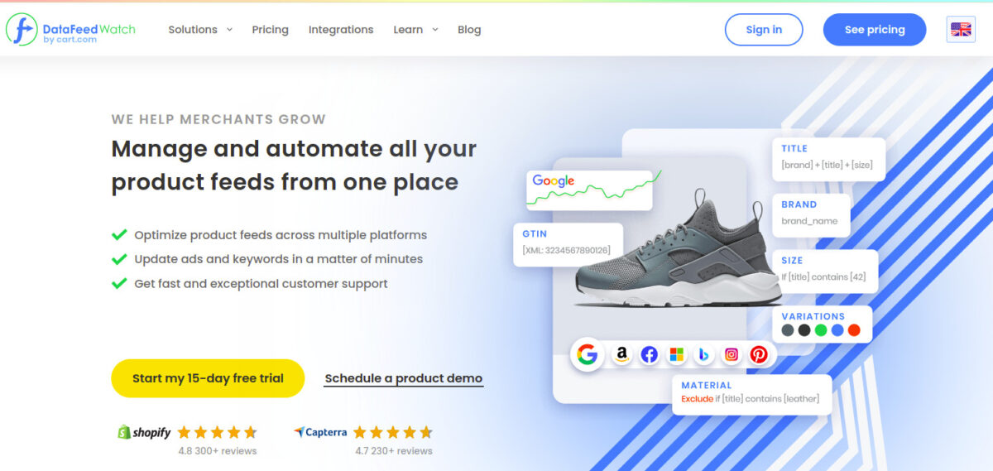The image size is (993, 471).
Task: Click the Google G channel icon
Action: (588, 354)
